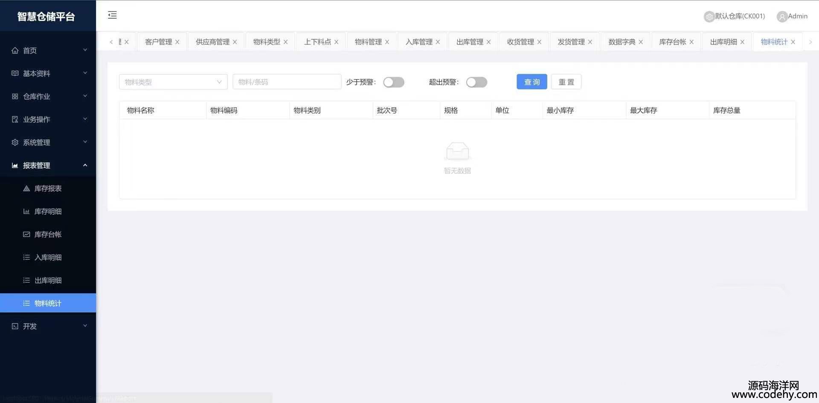Click the home icon beside 首页

[15, 50]
